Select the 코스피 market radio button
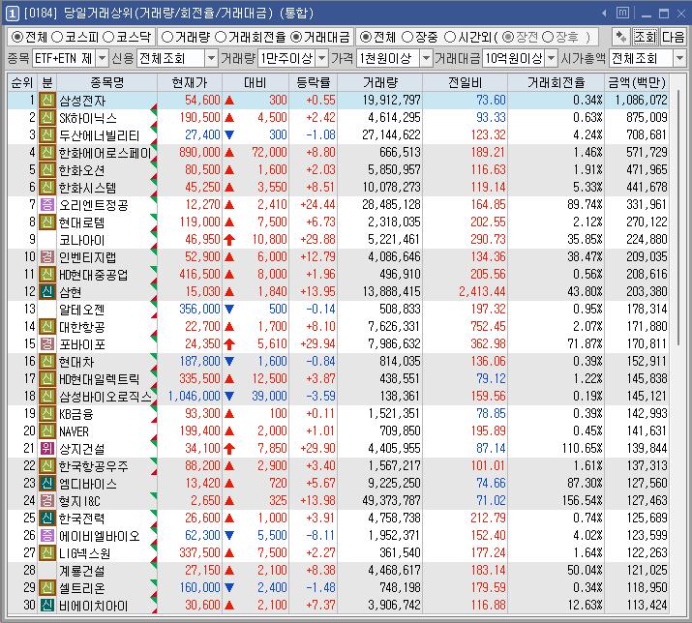Viewport: 692px width, 623px height. click(x=57, y=38)
